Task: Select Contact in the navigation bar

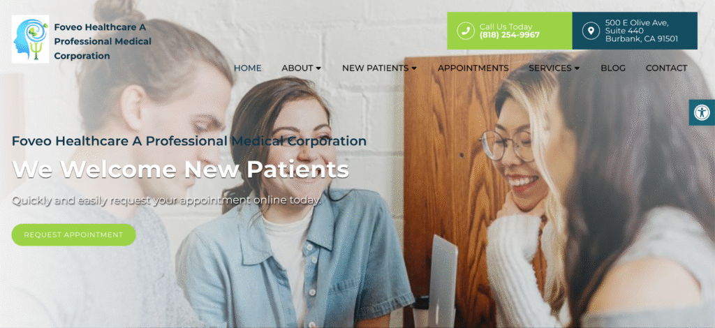Action: click(x=666, y=68)
